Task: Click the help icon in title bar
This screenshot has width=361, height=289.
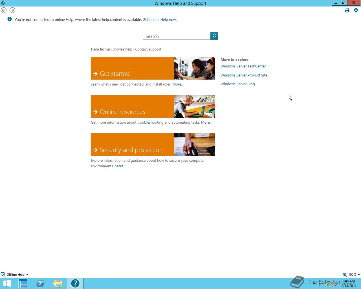Action: tap(3, 3)
